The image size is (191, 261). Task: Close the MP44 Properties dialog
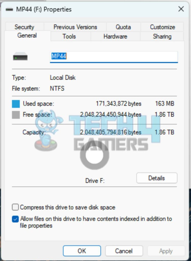point(181,9)
